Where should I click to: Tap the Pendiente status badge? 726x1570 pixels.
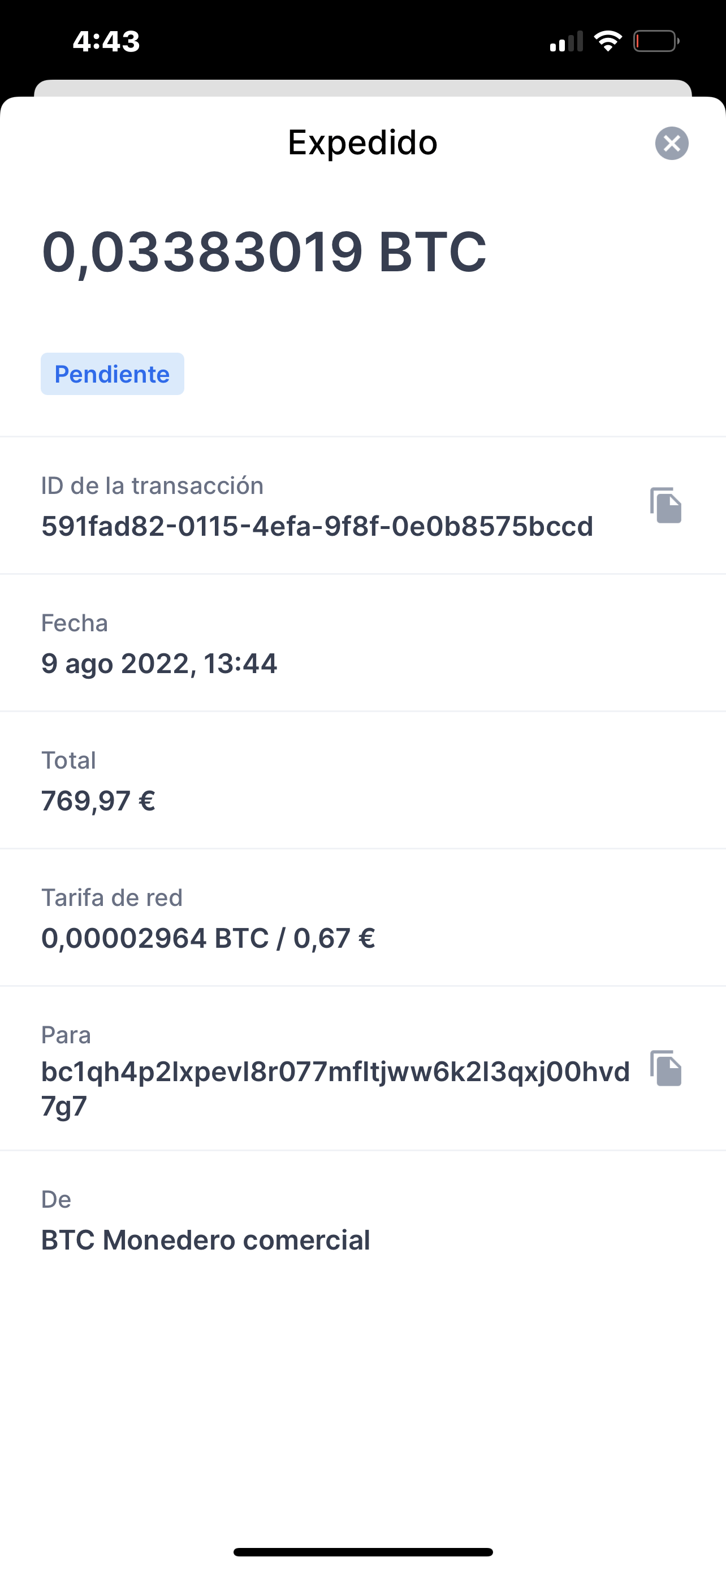point(112,374)
